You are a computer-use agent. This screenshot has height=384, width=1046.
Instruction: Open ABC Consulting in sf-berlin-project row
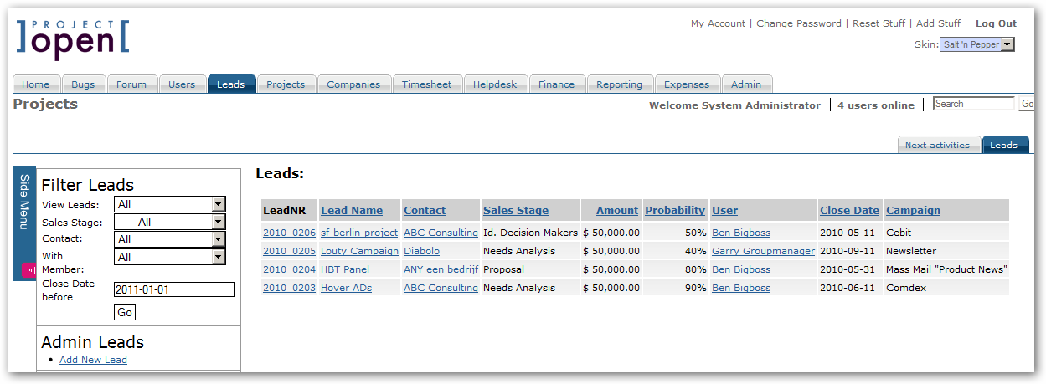click(x=441, y=233)
